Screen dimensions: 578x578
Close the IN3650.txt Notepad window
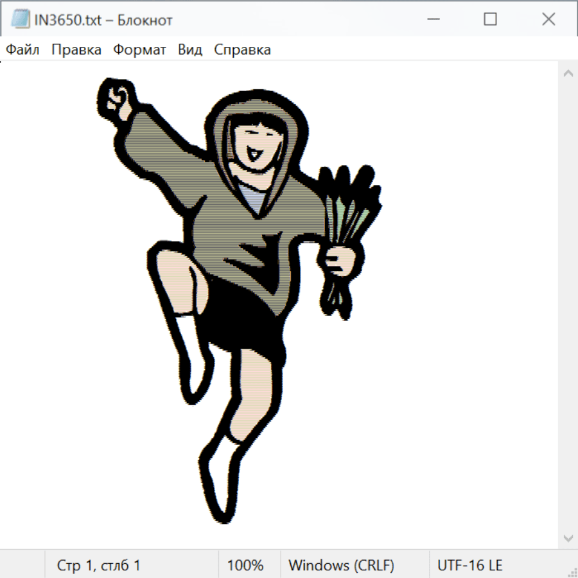coord(548,19)
